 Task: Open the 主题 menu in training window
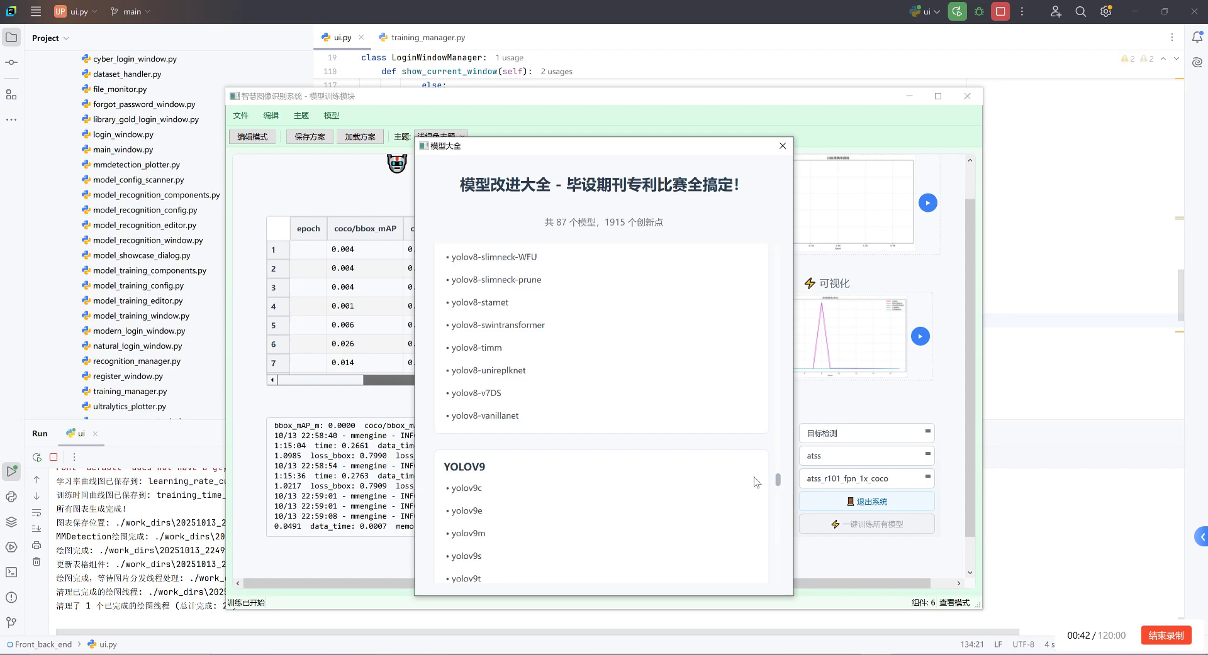pos(301,116)
